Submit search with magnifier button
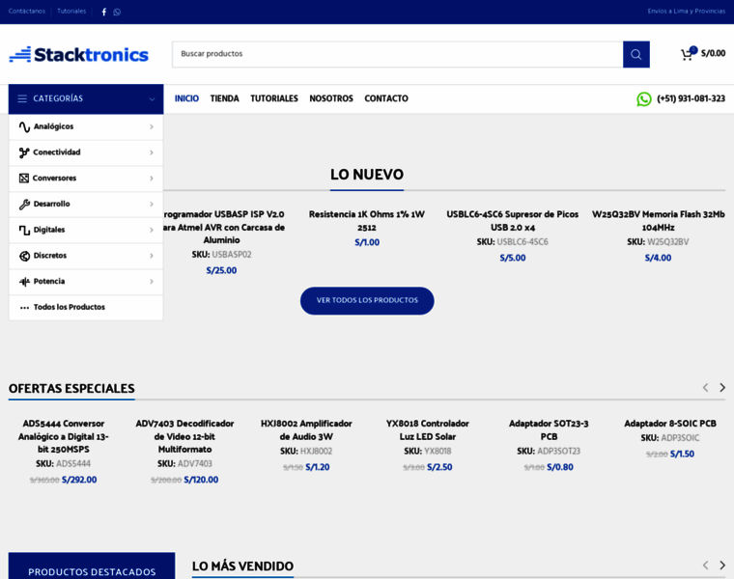Viewport: 734px width, 579px height. pos(635,54)
